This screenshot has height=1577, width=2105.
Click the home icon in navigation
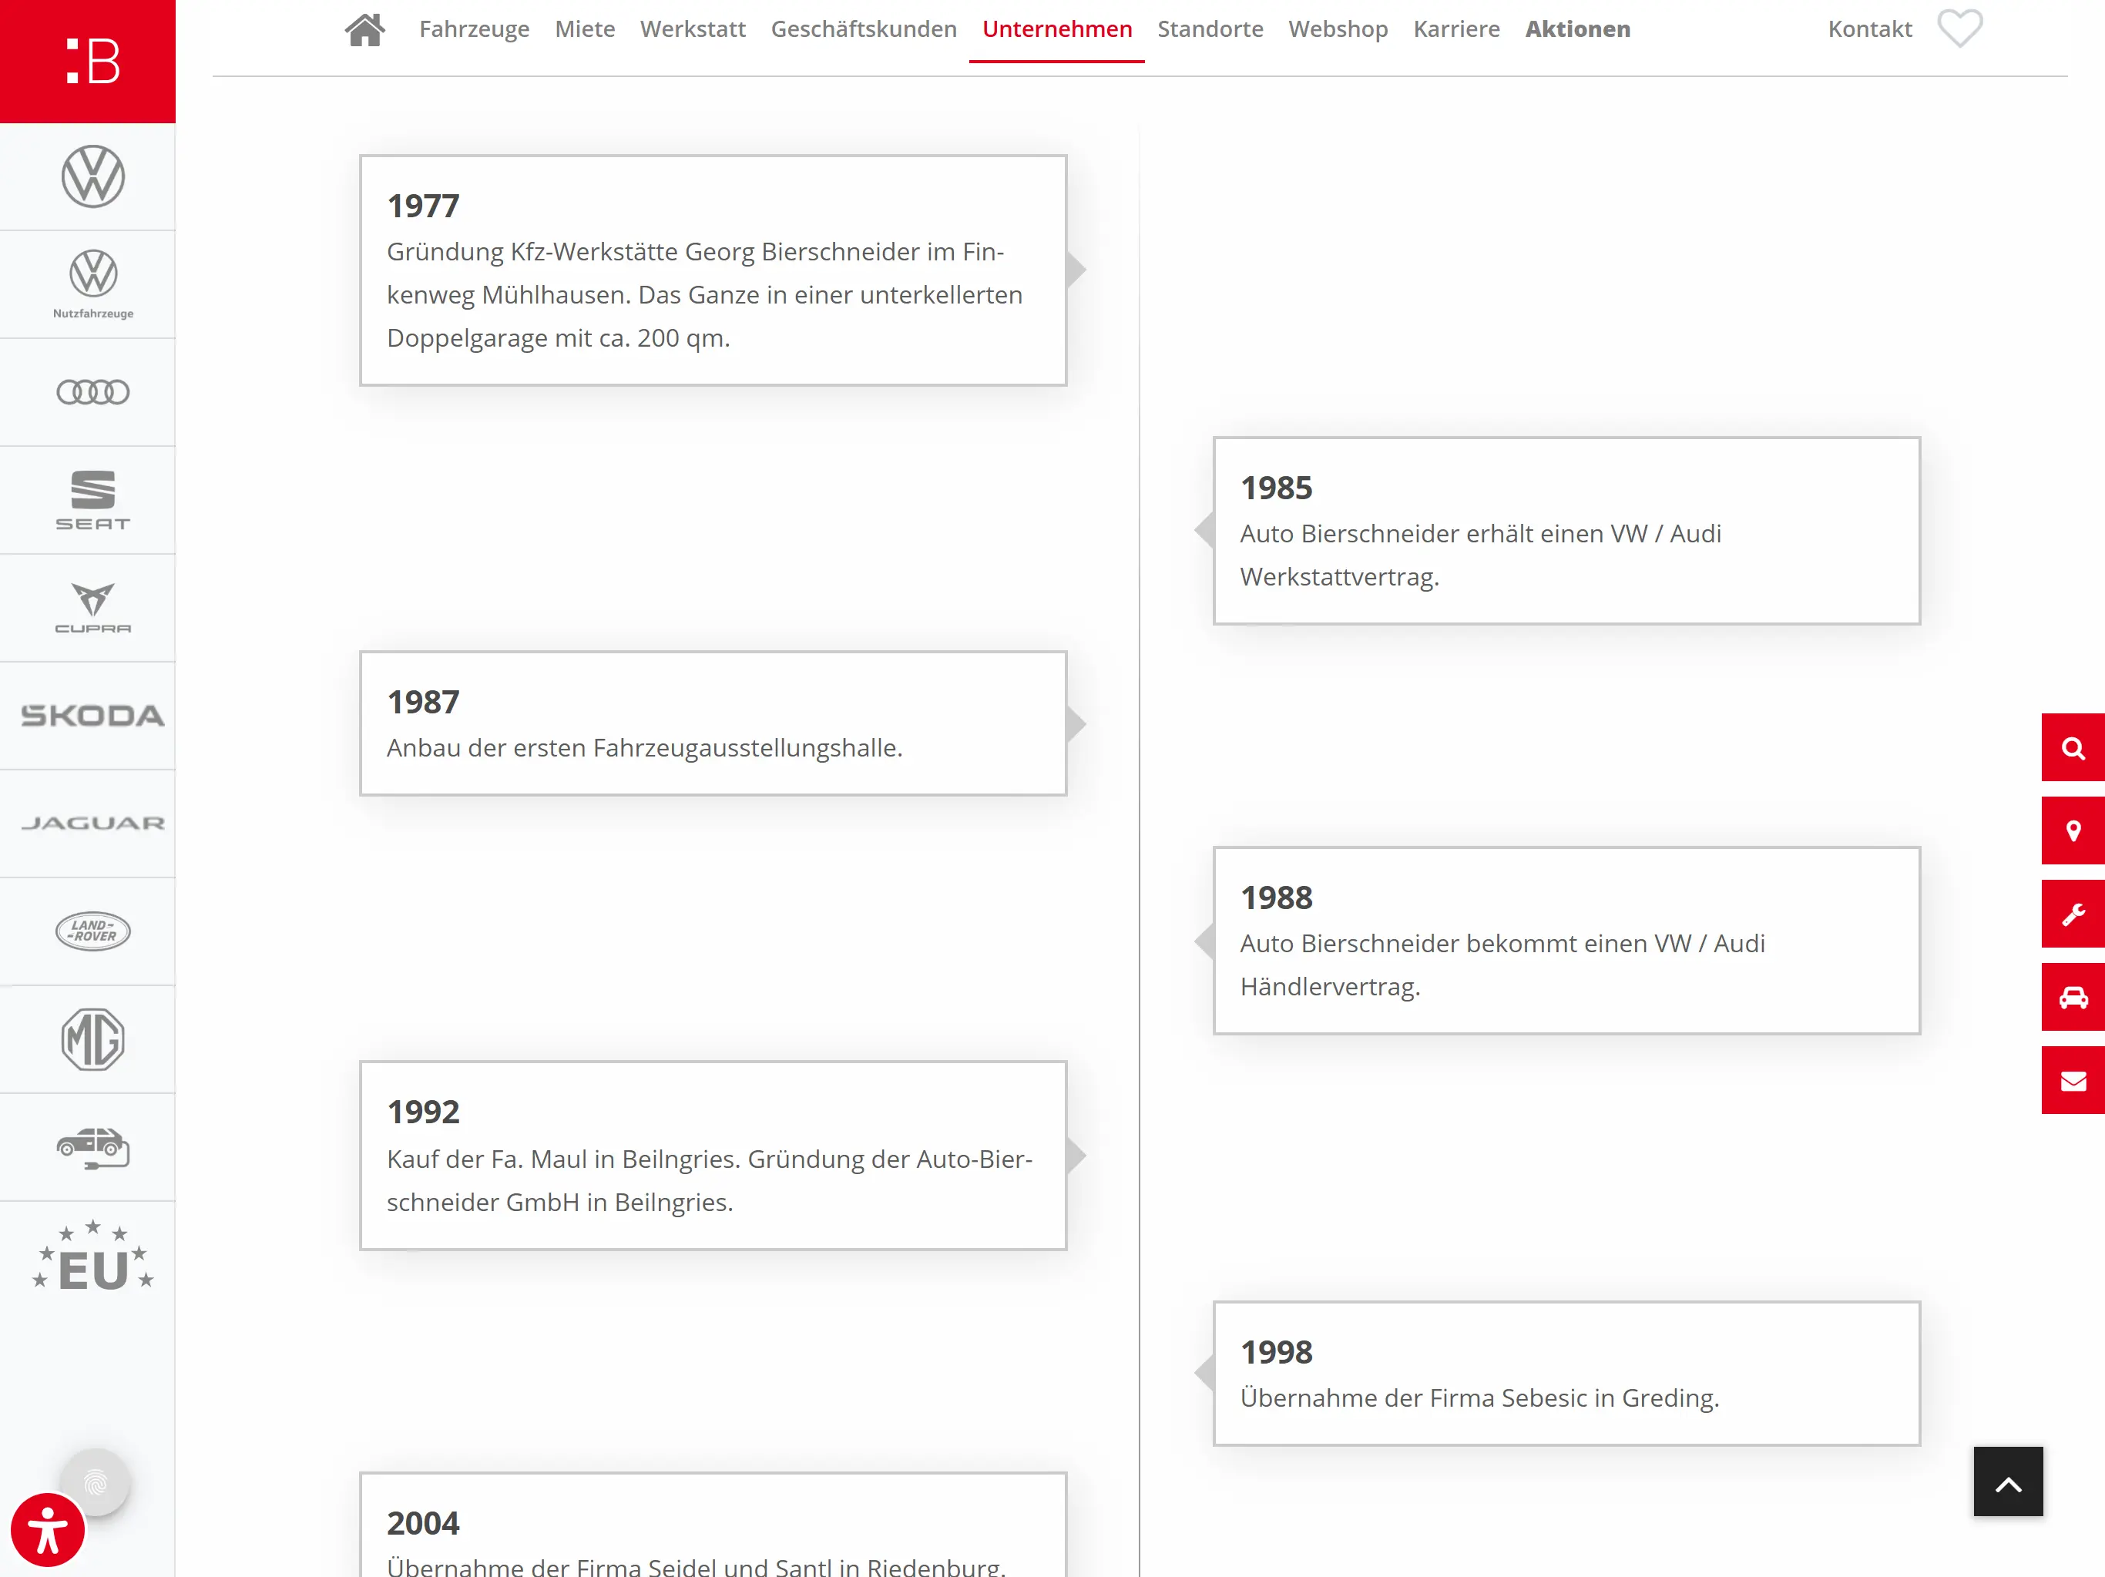point(364,29)
